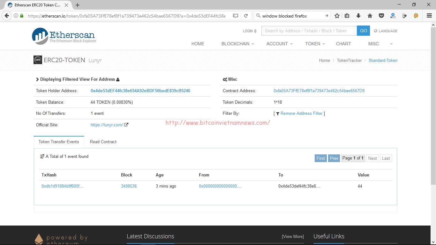Open the green padlock security details
This screenshot has width=436, height=245.
[22, 16]
